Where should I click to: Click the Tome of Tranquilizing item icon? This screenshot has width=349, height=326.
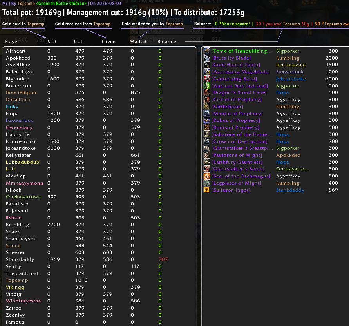click(206, 51)
